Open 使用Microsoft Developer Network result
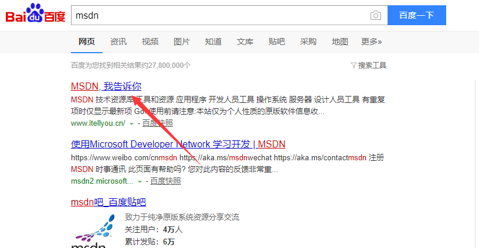The image size is (479, 248). [x=178, y=144]
